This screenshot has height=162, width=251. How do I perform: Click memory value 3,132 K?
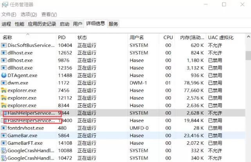(195, 68)
